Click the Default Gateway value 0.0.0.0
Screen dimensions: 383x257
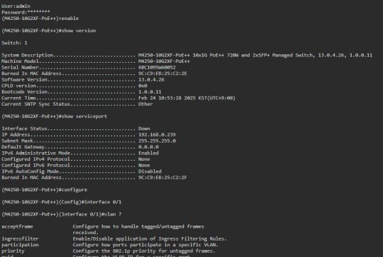[148, 147]
